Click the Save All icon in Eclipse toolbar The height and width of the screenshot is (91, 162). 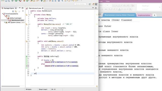pos(9,1)
